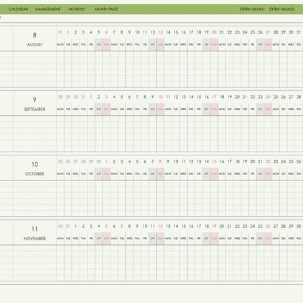Select November date 19
The height and width of the screenshot is (303, 303).
214,226
